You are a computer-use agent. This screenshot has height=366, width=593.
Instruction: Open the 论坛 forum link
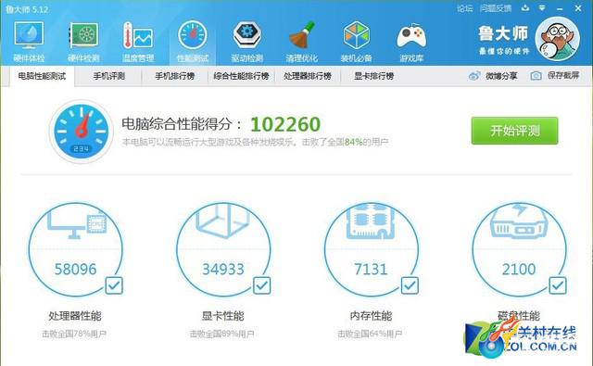[x=465, y=8]
